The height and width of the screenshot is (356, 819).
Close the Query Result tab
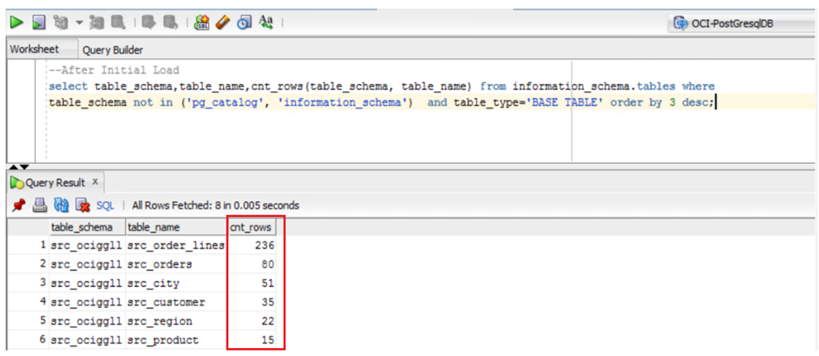pyautogui.click(x=95, y=182)
